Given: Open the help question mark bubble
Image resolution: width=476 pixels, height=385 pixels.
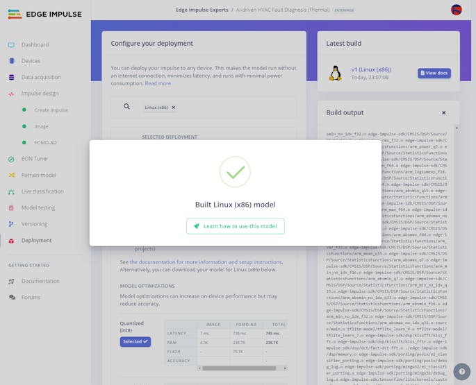Looking at the screenshot, I should coord(461,371).
